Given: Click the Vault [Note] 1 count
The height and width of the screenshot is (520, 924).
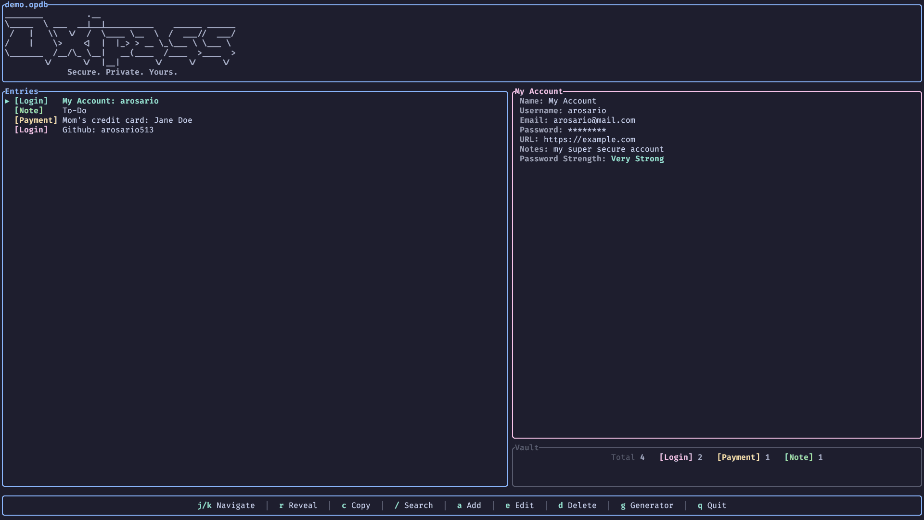Looking at the screenshot, I should pos(804,457).
